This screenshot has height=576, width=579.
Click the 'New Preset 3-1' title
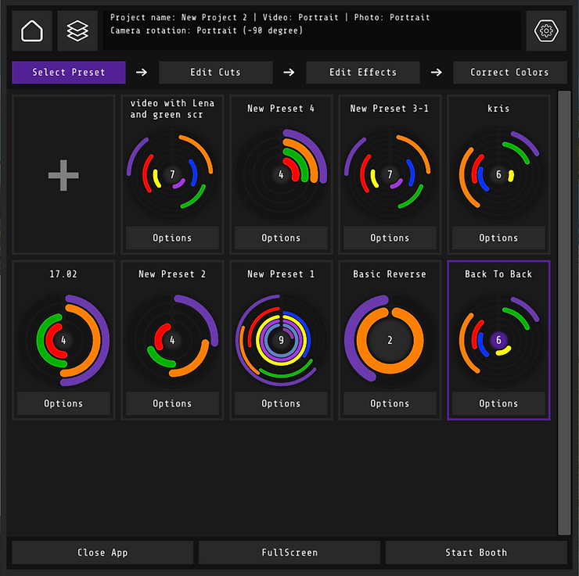click(x=390, y=109)
